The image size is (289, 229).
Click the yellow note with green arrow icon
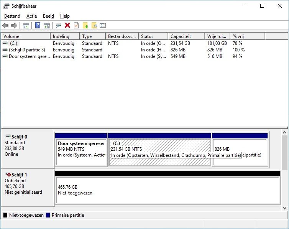pyautogui.click(x=85, y=25)
